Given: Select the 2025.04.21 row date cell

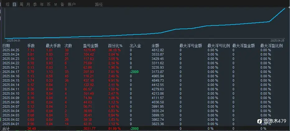Looking at the screenshot, I should (x=11, y=67).
